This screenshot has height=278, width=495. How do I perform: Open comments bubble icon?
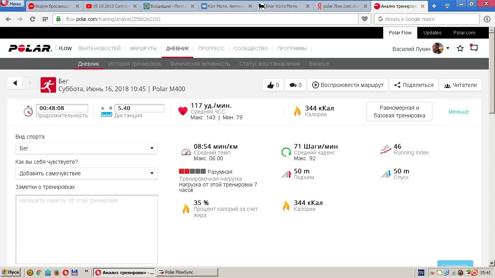point(295,85)
